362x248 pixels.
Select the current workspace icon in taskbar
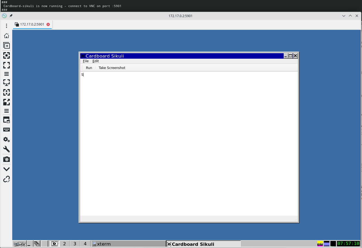(x=54, y=244)
